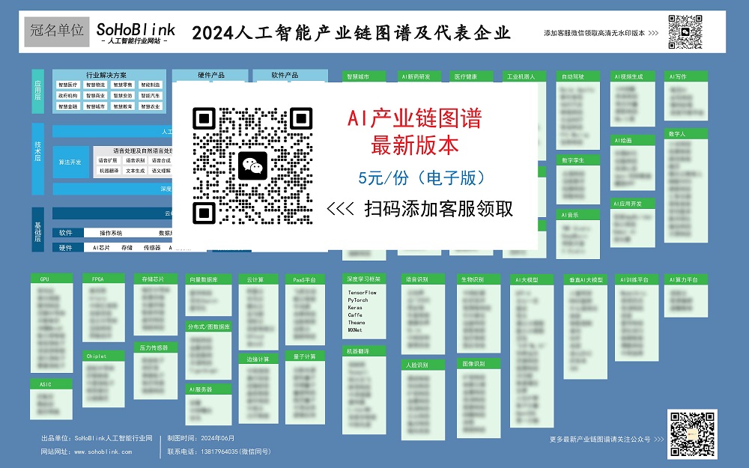This screenshot has width=749, height=468.
Task: Click the red AI产业链图谱 最新版本 heading
Action: (x=414, y=131)
